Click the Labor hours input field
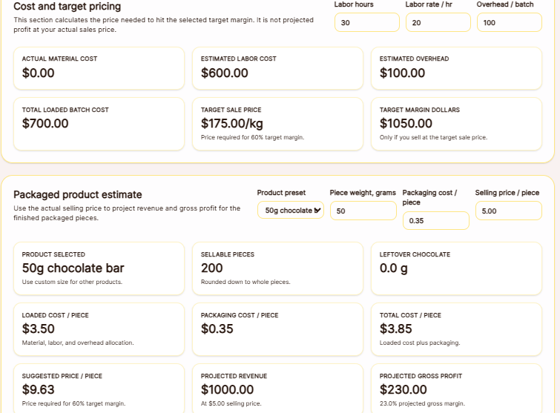The image size is (560, 413). [367, 22]
